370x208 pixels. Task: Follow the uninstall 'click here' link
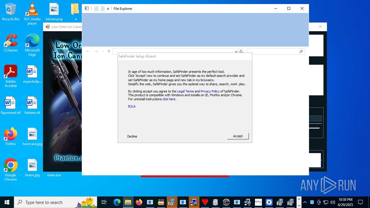click(169, 99)
